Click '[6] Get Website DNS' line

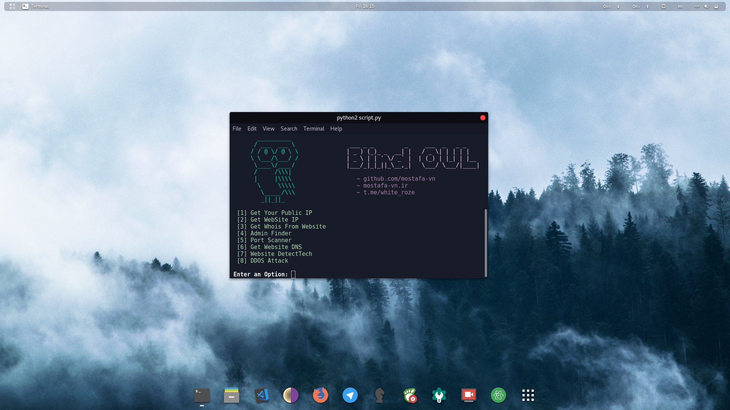270,247
